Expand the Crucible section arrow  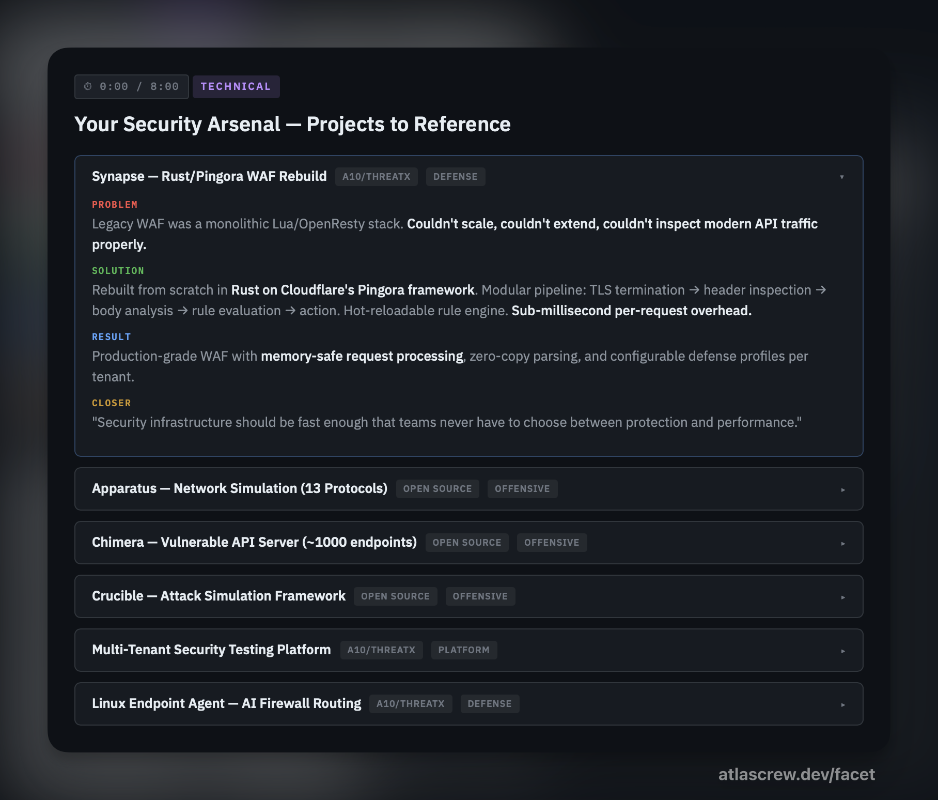point(843,597)
